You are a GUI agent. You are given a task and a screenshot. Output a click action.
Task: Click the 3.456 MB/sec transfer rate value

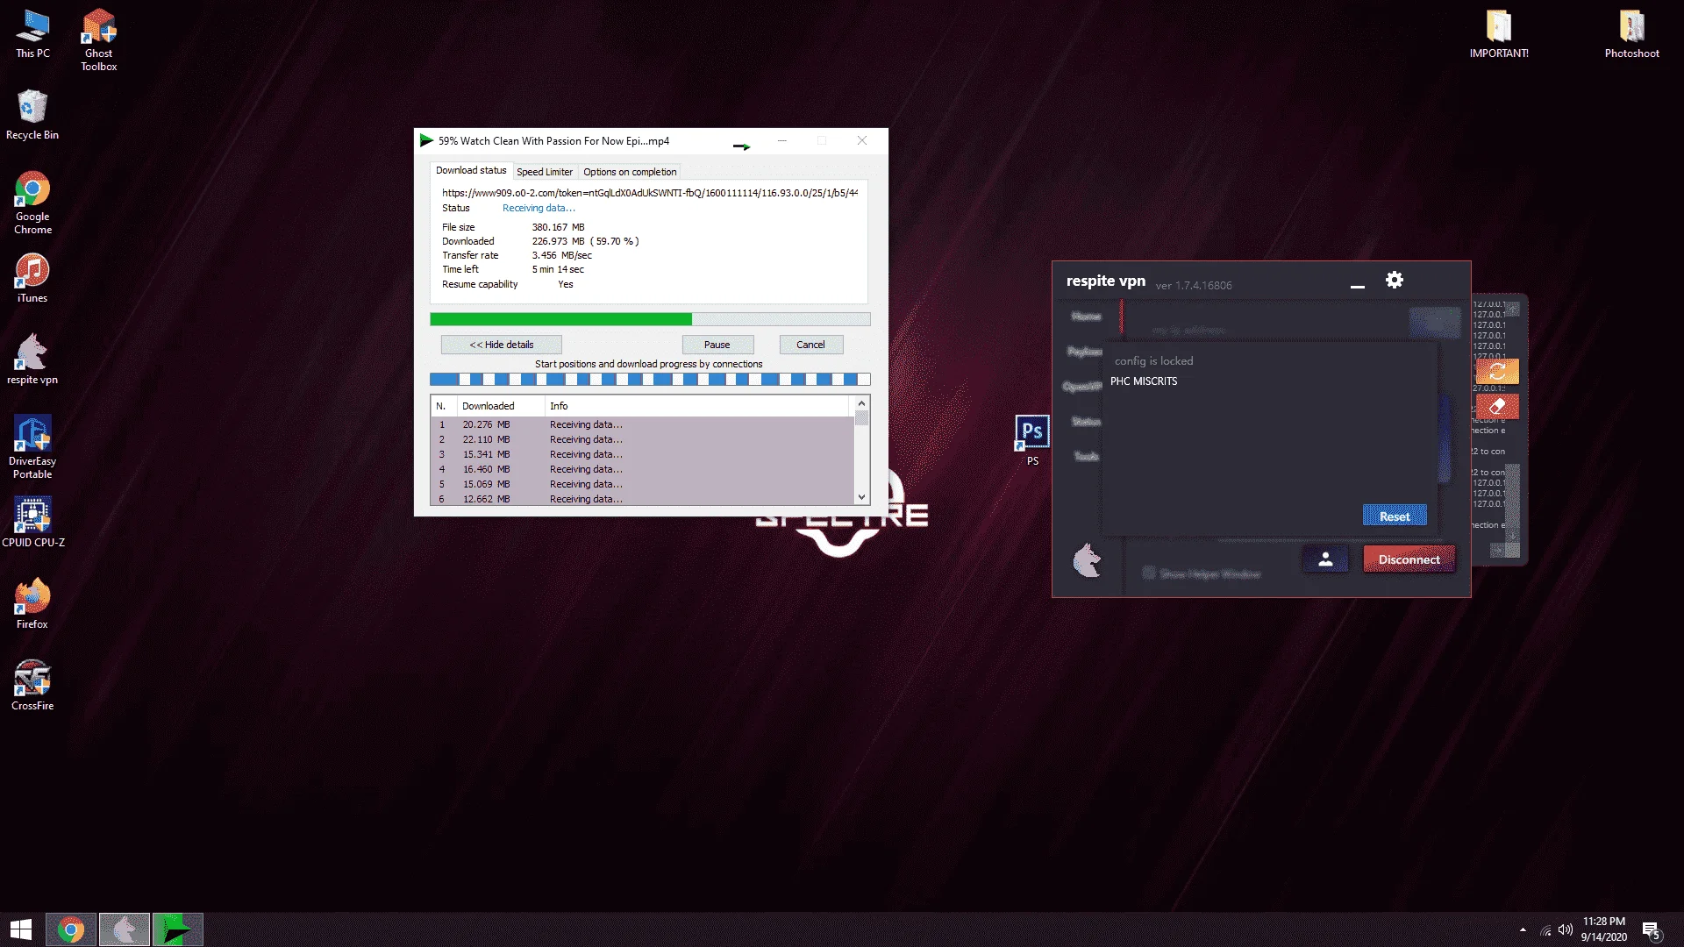coord(561,255)
